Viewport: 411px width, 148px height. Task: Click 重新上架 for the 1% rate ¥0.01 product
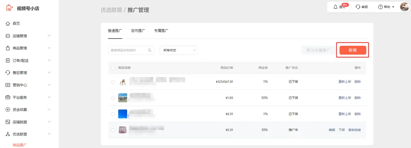coord(345,114)
